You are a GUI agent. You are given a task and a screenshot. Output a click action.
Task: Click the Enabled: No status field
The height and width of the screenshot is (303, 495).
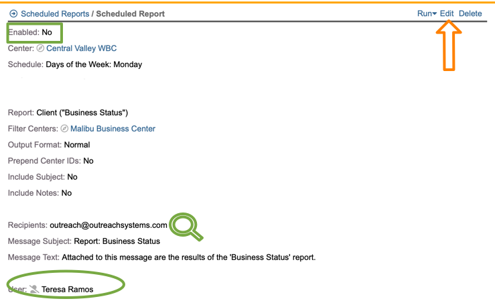click(29, 32)
